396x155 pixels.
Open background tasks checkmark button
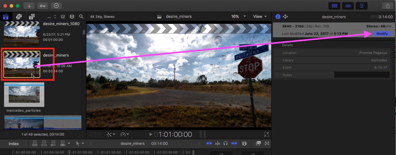56,6
